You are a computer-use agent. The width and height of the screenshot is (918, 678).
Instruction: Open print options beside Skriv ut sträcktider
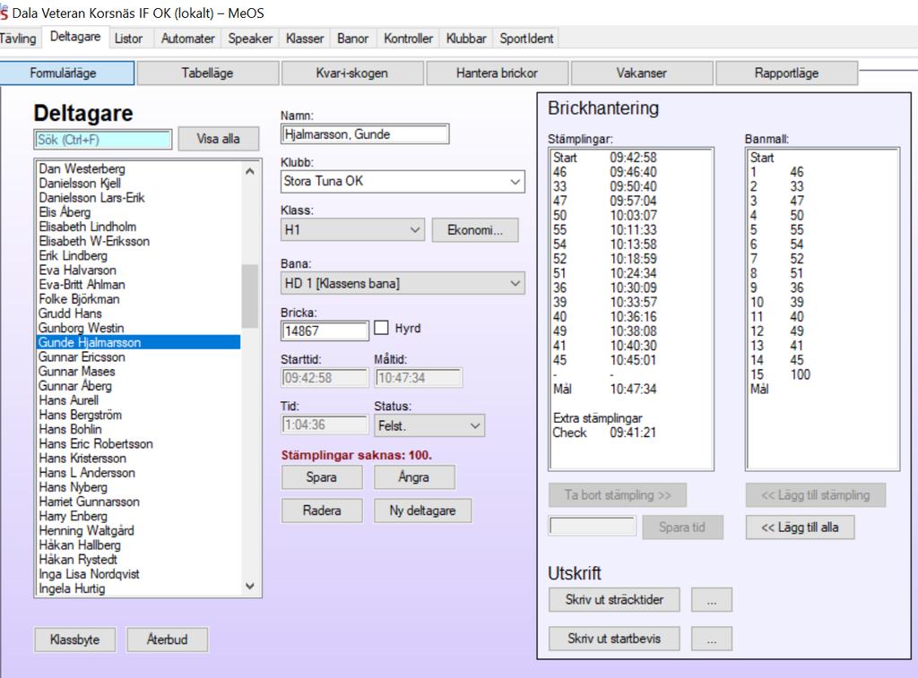pos(711,599)
